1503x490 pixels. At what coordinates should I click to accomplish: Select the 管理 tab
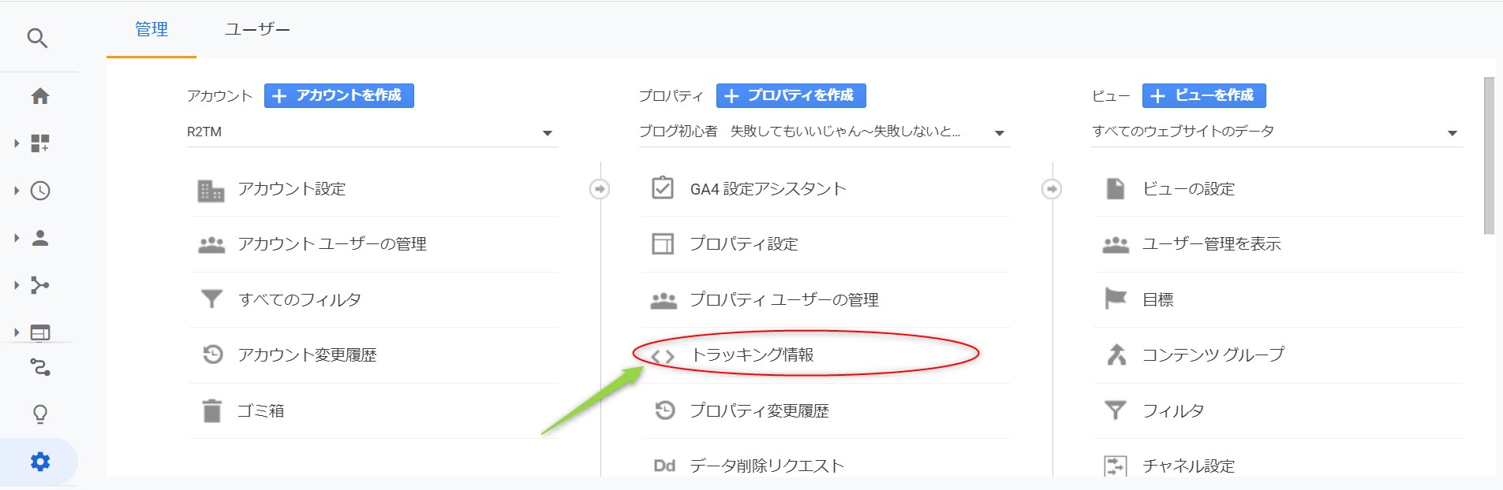[x=151, y=30]
